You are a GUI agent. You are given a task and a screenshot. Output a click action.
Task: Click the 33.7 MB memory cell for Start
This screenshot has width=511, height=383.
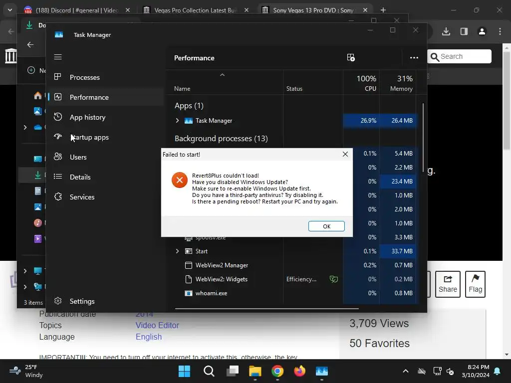click(x=398, y=251)
